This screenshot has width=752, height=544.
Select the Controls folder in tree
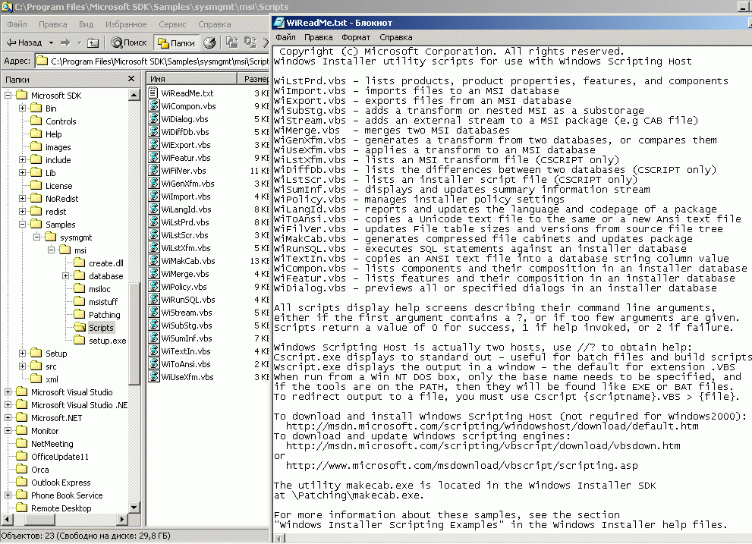[54, 121]
